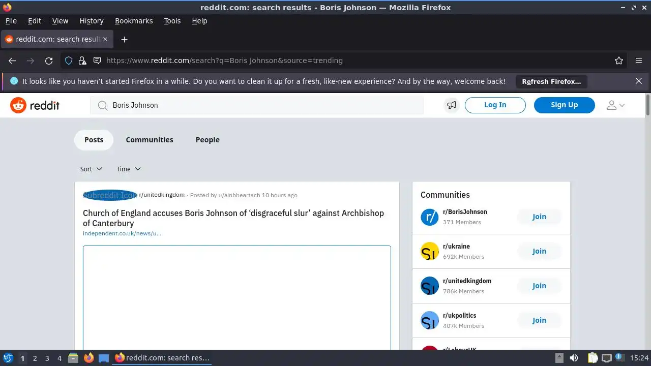Open the Bookmarks menu
The height and width of the screenshot is (366, 651).
[134, 21]
